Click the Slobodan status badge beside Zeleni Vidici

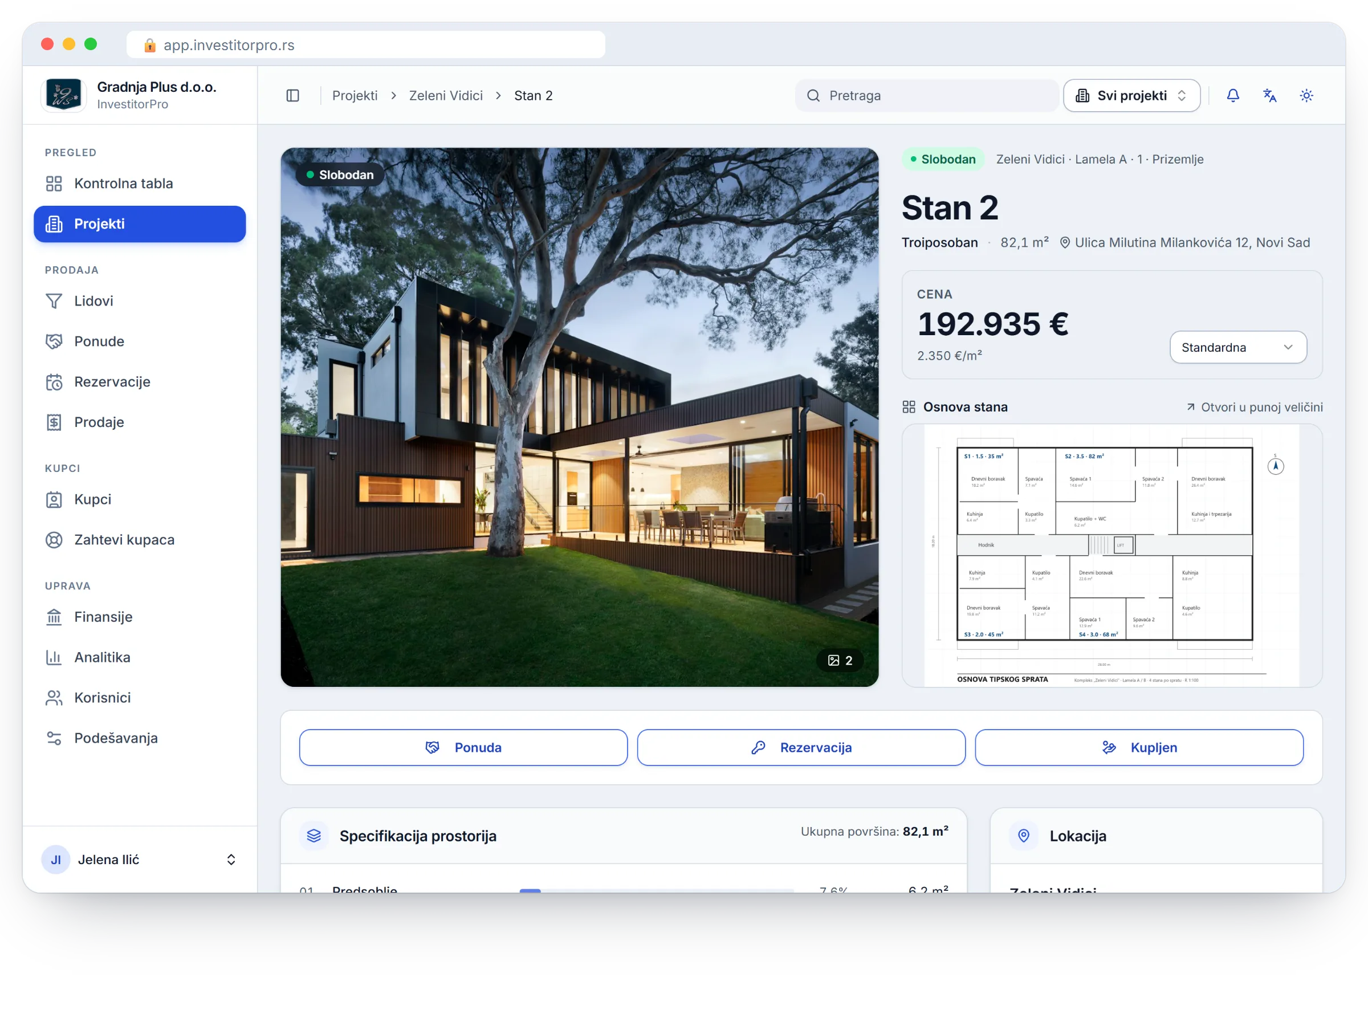pyautogui.click(x=943, y=159)
